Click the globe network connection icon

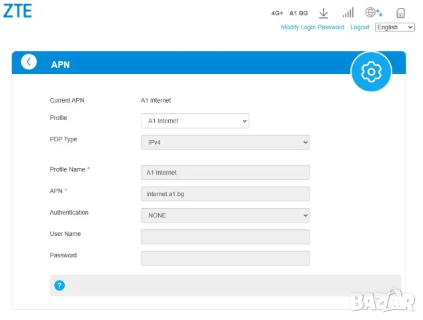pyautogui.click(x=374, y=13)
